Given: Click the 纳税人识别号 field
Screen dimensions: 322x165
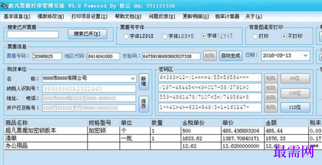Looking at the screenshot, I should (89, 89).
